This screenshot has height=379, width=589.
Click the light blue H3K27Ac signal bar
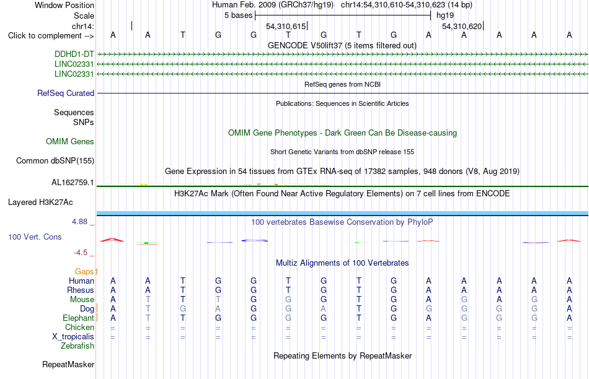[342, 214]
